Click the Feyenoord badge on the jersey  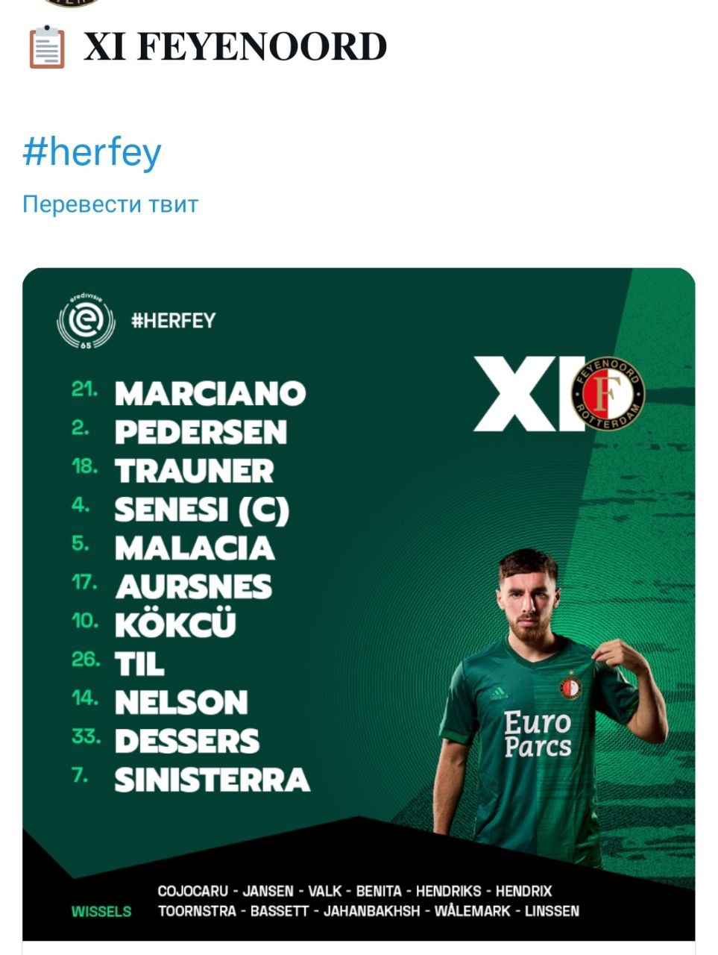(x=570, y=686)
